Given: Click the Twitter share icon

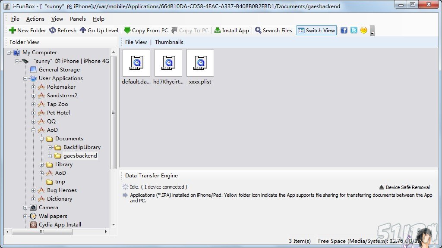Looking at the screenshot, I should point(354,30).
